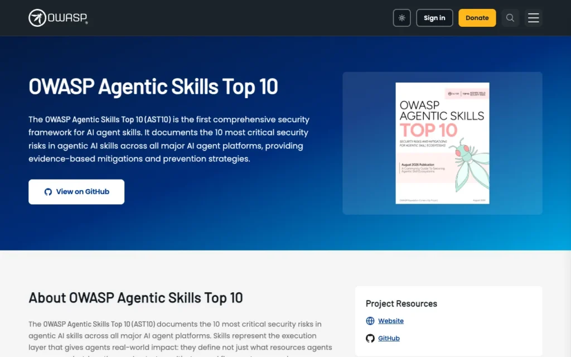Click the OWASP logo in header
Viewport: 571px width, 357px height.
pos(58,18)
